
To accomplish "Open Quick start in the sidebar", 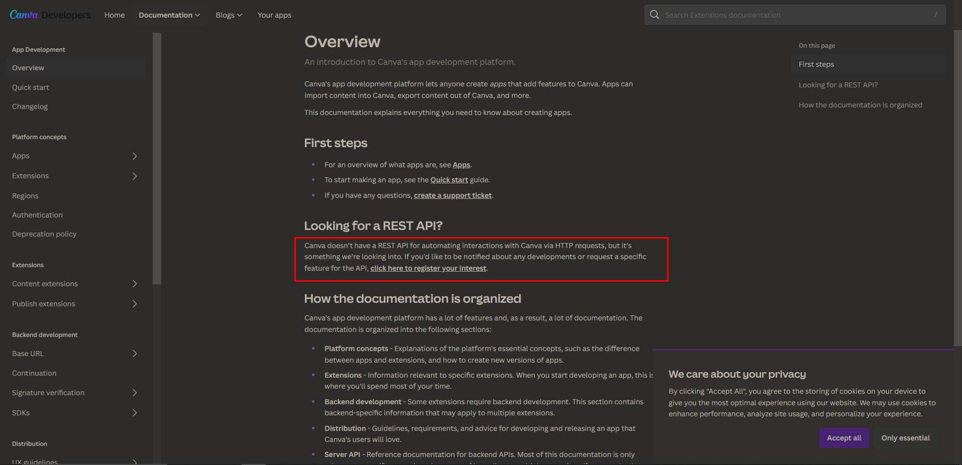I will coord(31,87).
